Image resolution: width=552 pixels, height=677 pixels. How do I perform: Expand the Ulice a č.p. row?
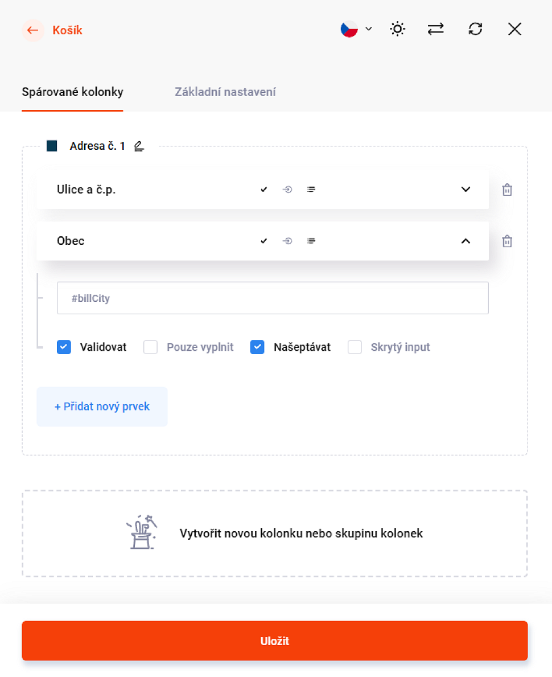click(466, 189)
